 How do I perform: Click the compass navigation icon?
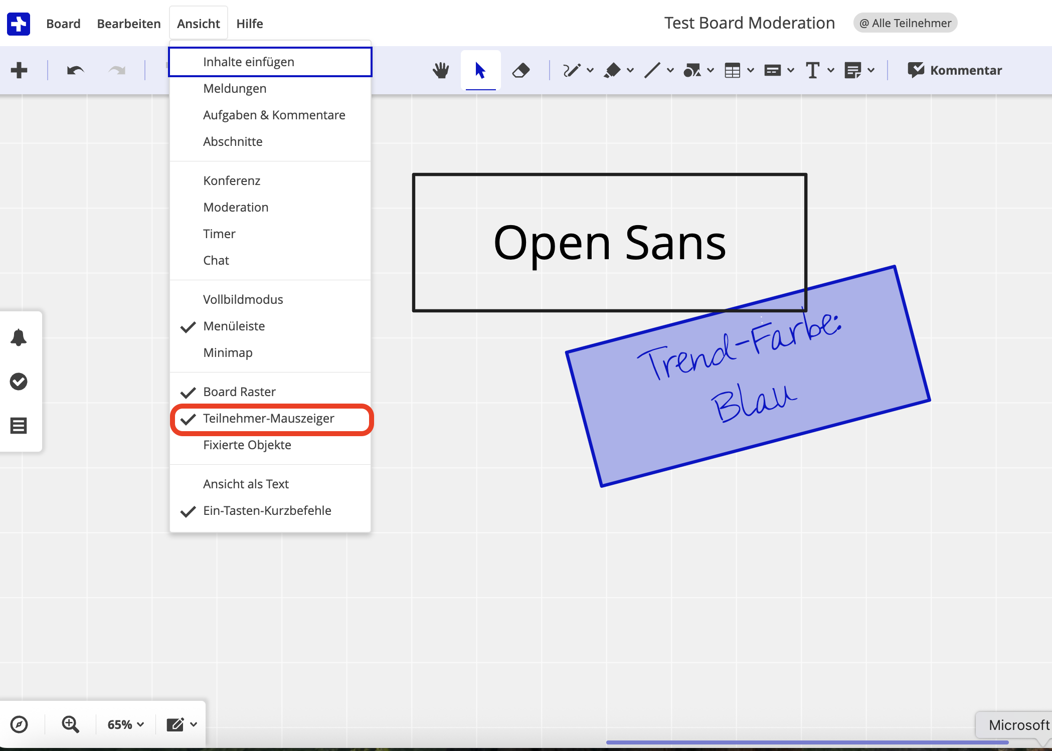tap(19, 724)
